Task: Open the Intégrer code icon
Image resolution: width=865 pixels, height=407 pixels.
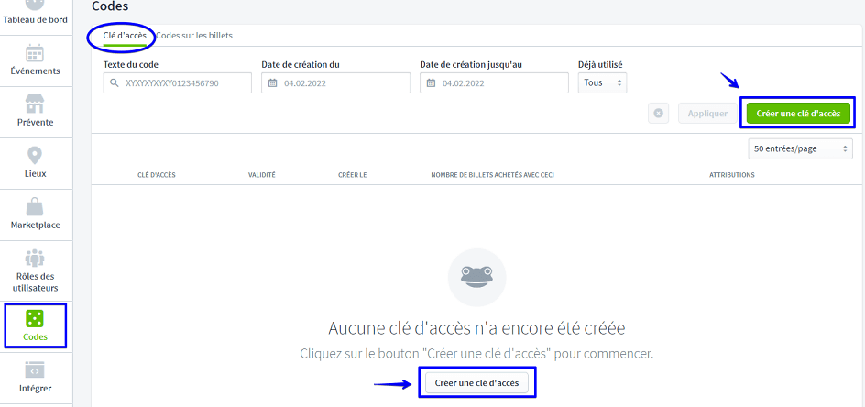Action: [35, 370]
